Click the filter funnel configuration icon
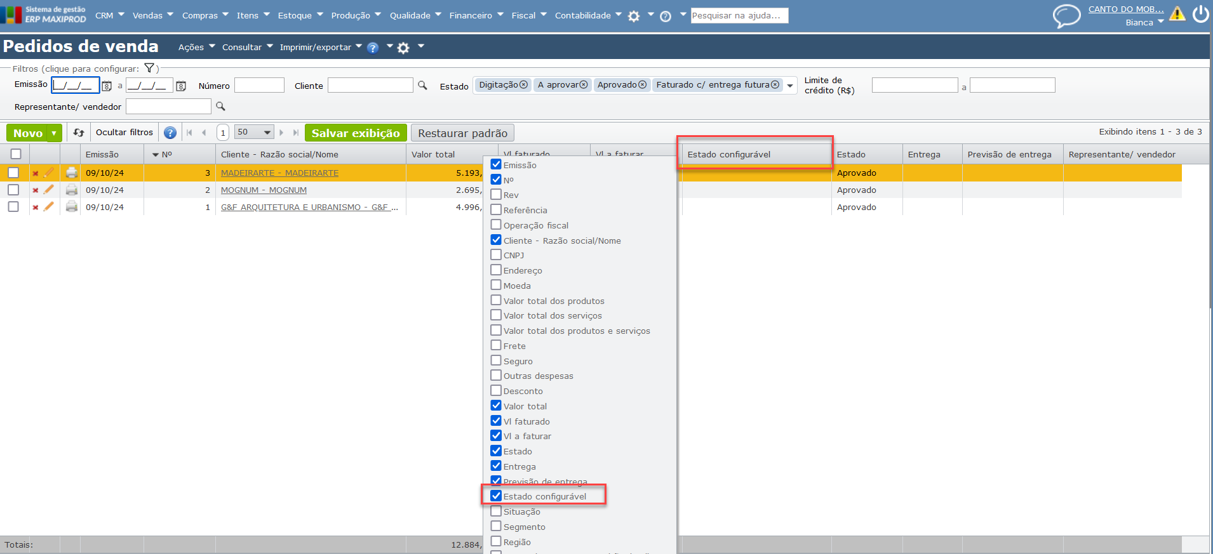The image size is (1213, 554). 149,68
